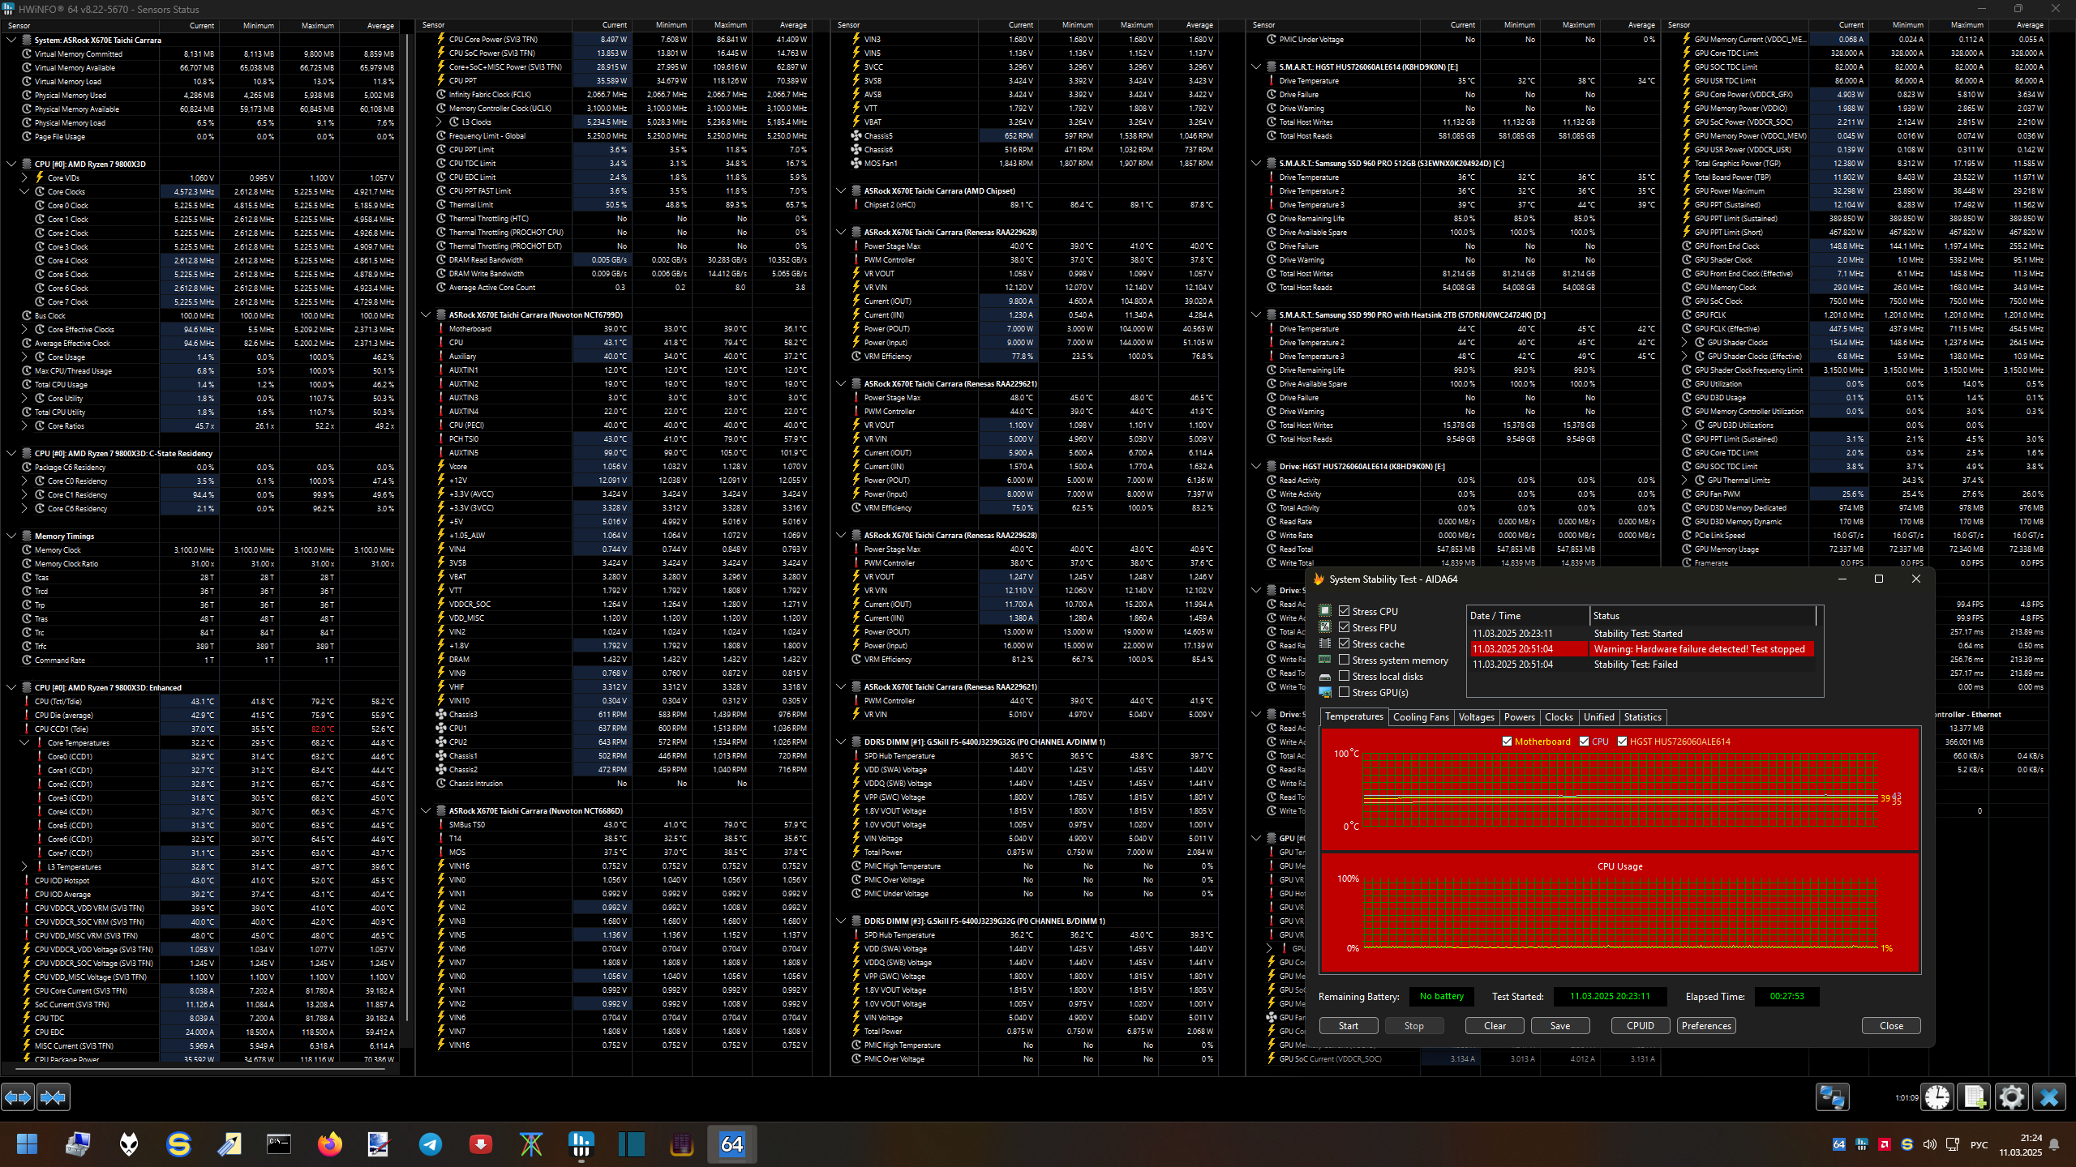The width and height of the screenshot is (2076, 1167).
Task: Start logging with the sheet-plus icon
Action: click(1974, 1097)
